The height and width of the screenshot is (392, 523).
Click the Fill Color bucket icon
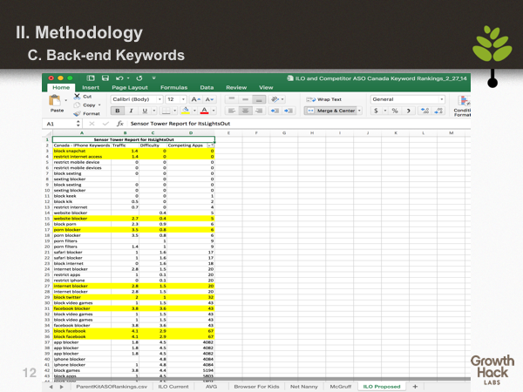[186, 111]
